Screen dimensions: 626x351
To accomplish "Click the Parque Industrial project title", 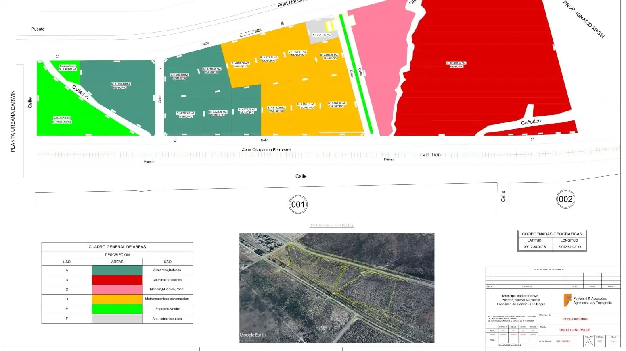I will [x=575, y=319].
